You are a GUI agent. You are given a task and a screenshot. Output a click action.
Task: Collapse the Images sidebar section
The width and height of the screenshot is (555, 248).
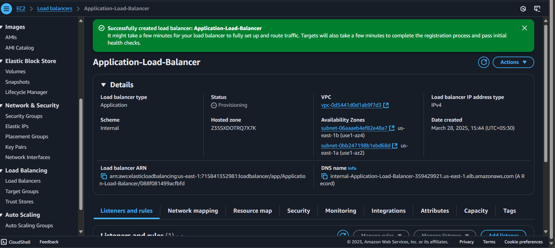click(1, 27)
